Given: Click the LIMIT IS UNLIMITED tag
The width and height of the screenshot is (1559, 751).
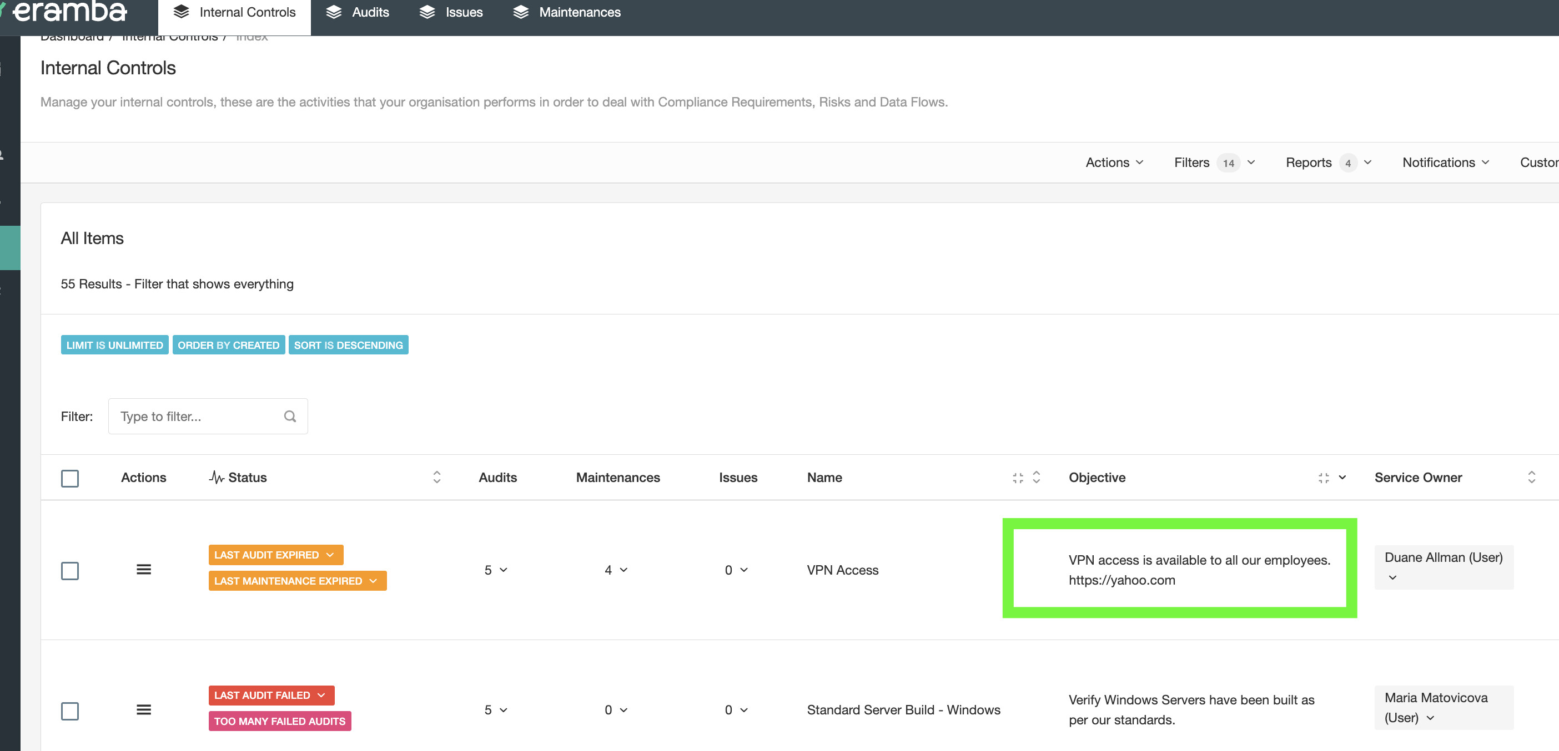Looking at the screenshot, I should (x=114, y=345).
